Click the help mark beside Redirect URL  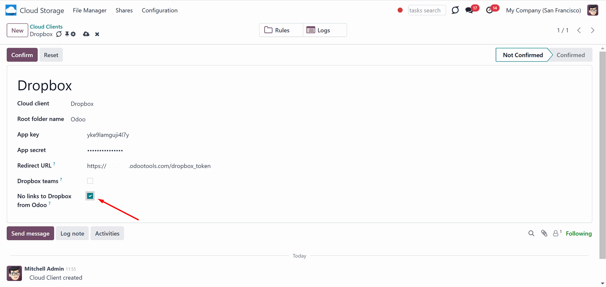coord(54,164)
